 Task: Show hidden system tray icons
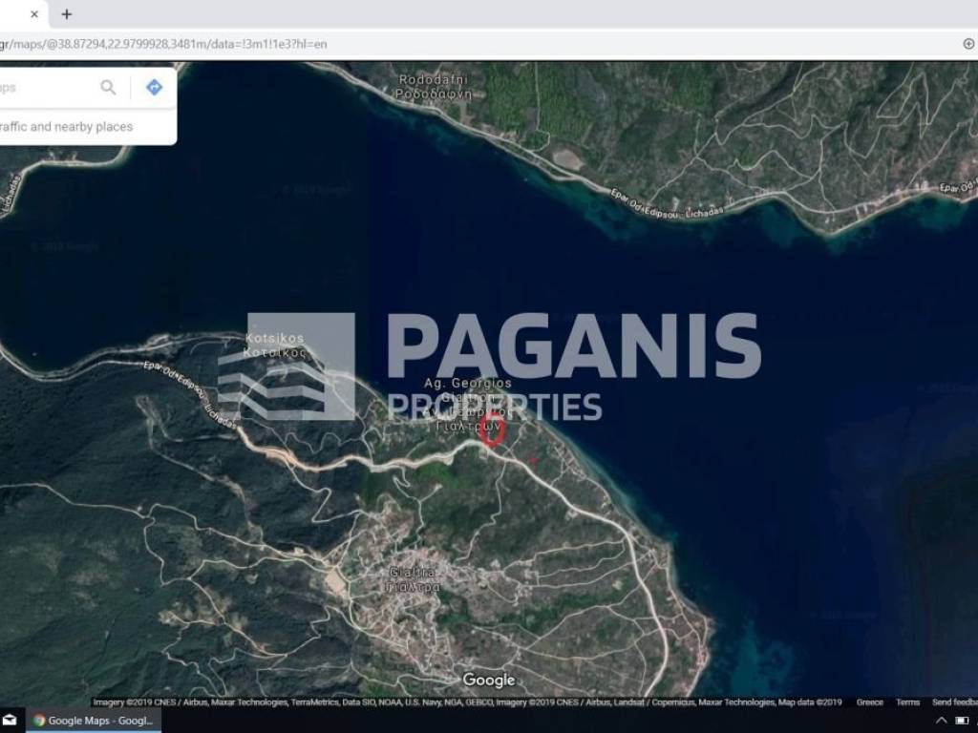pos(941,721)
